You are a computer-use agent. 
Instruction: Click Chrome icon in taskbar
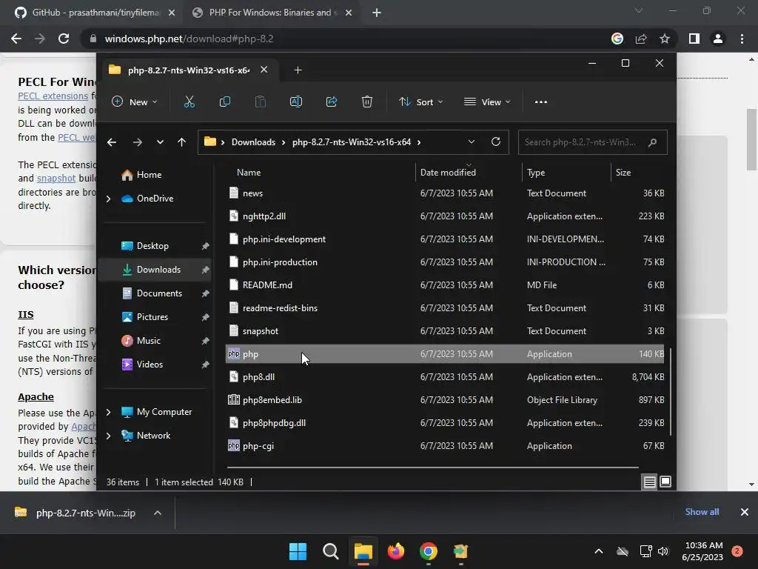pyautogui.click(x=429, y=551)
